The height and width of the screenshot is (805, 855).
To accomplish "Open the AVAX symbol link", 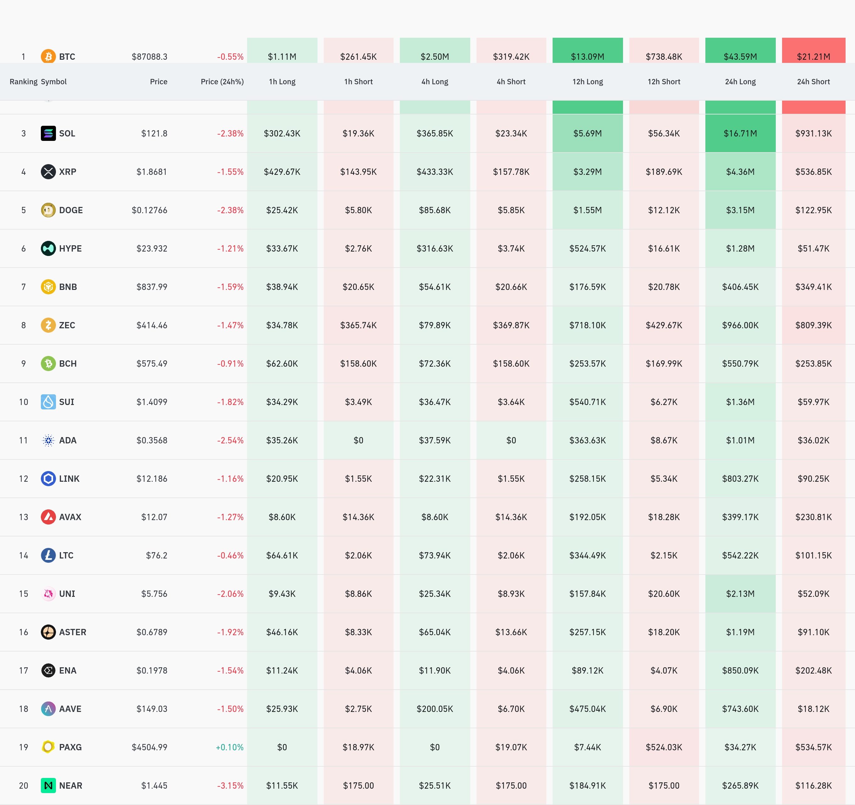I will tap(70, 517).
